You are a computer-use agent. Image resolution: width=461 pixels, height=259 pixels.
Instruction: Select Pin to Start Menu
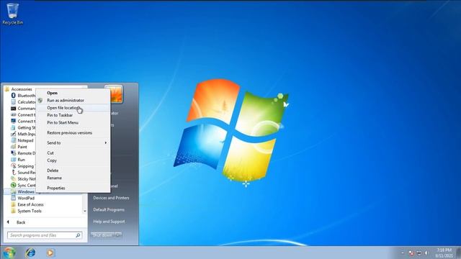(x=73, y=122)
